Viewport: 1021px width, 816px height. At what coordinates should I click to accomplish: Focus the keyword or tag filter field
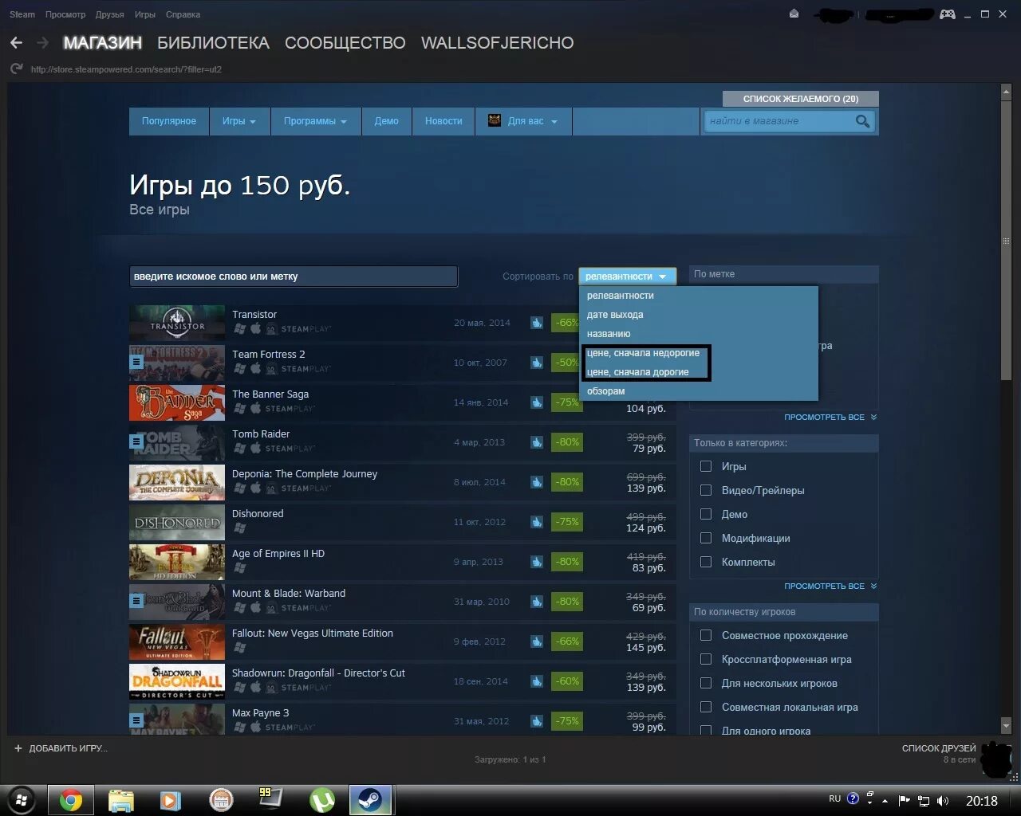(x=294, y=277)
